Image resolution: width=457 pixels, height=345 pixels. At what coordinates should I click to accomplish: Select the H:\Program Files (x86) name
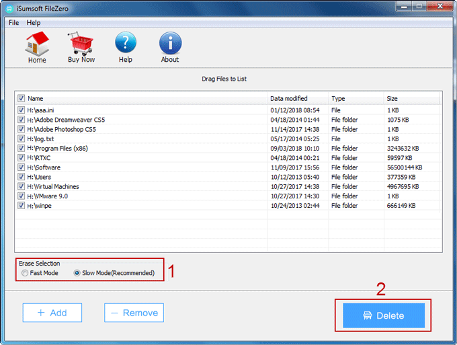[57, 149]
